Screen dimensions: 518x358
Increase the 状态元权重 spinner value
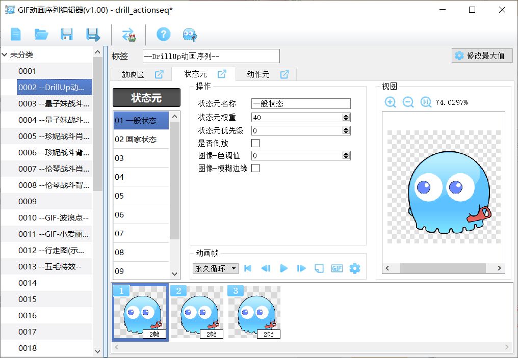pyautogui.click(x=346, y=116)
